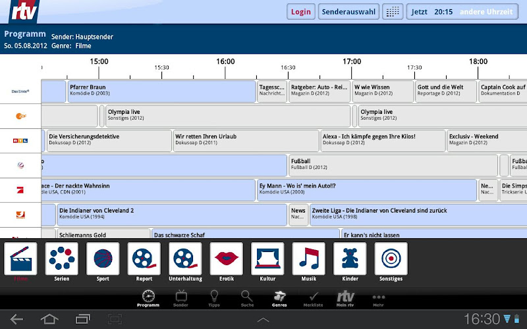Pick the Kinder genre icon
The width and height of the screenshot is (527, 329).
(x=350, y=259)
